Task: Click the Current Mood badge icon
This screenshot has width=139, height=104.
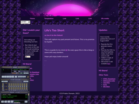Action: (28, 57)
